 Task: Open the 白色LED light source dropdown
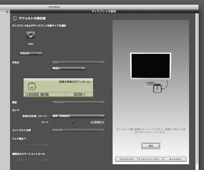(31, 53)
